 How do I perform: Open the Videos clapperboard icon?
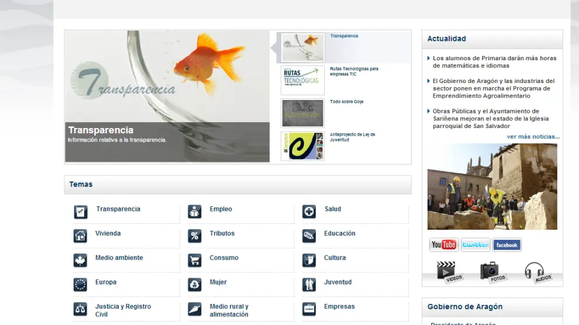(x=447, y=272)
